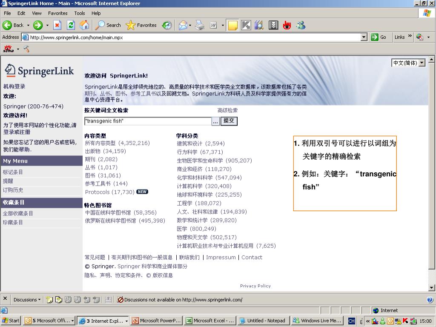Open the Mail envelope toolbar icon
The width and height of the screenshot is (436, 327).
pyautogui.click(x=183, y=25)
